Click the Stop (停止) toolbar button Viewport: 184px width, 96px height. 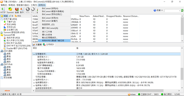[33, 10]
